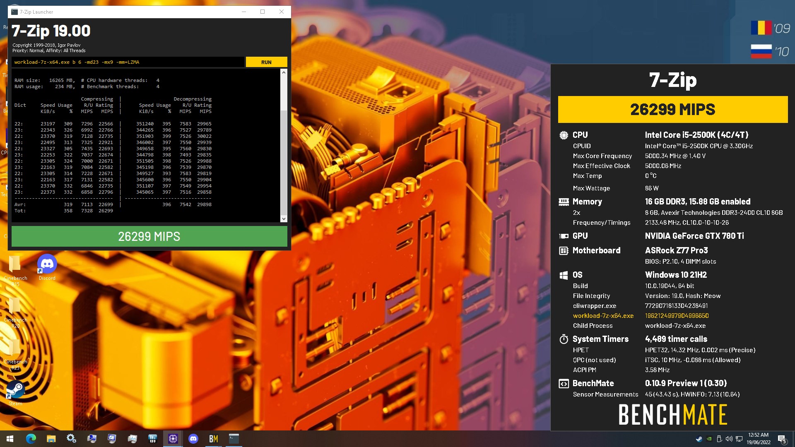Click the '0.10.9 Preview 1 (0.30)' version text
This screenshot has width=795, height=447.
coord(686,383)
